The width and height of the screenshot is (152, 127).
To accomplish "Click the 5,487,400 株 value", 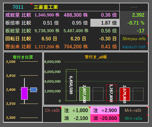I will coord(76,31).
